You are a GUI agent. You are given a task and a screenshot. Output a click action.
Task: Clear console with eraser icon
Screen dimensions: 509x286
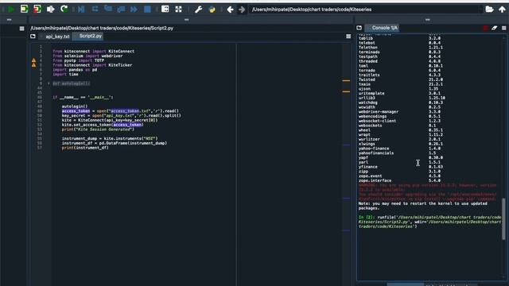[495, 29]
